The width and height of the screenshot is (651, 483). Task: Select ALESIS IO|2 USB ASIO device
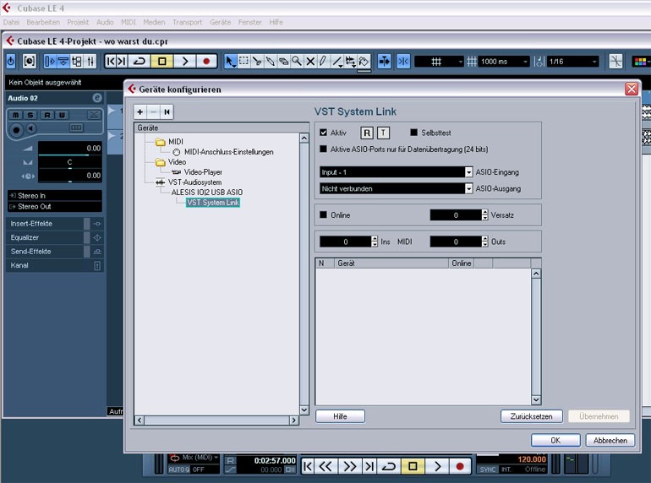point(207,193)
